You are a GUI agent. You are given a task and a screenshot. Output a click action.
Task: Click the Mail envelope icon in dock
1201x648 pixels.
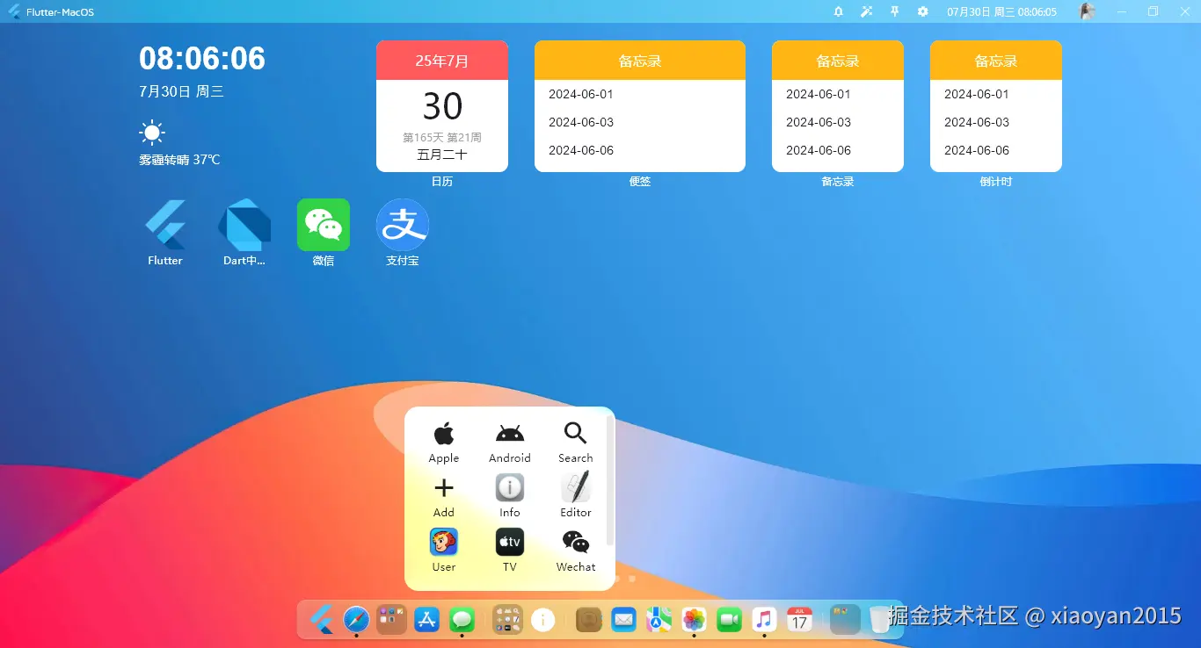[x=624, y=619]
